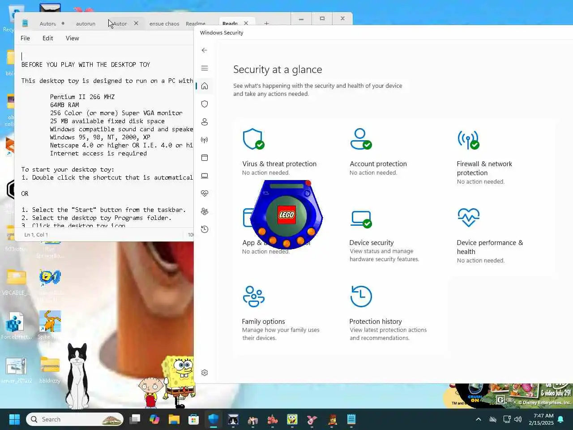This screenshot has width=573, height=430.
Task: Close the 'Autor' tab under the cursor
Action: (136, 23)
